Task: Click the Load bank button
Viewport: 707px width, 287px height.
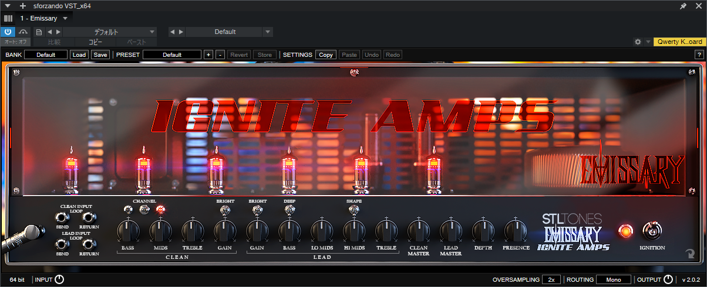Action: (x=79, y=54)
